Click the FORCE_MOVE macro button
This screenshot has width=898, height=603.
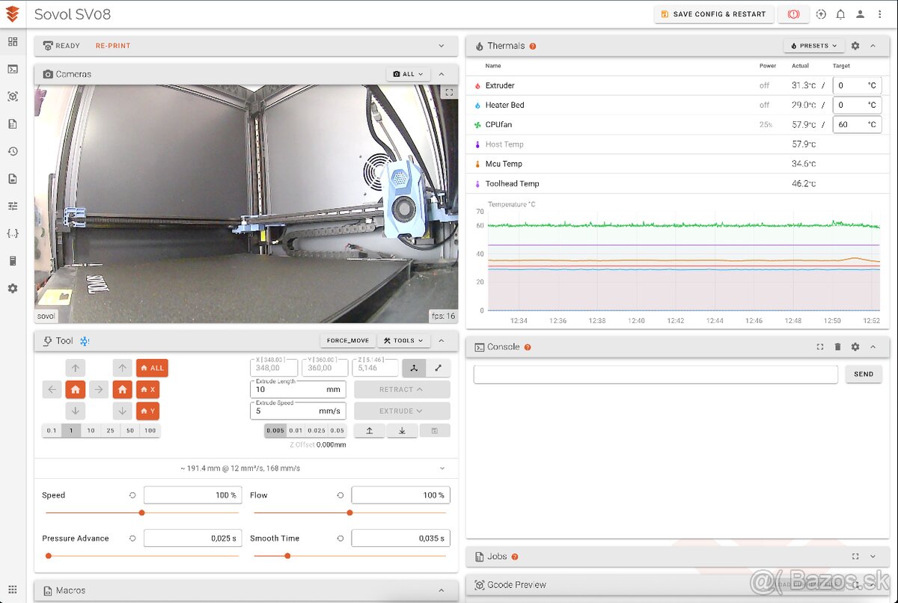[x=348, y=341]
